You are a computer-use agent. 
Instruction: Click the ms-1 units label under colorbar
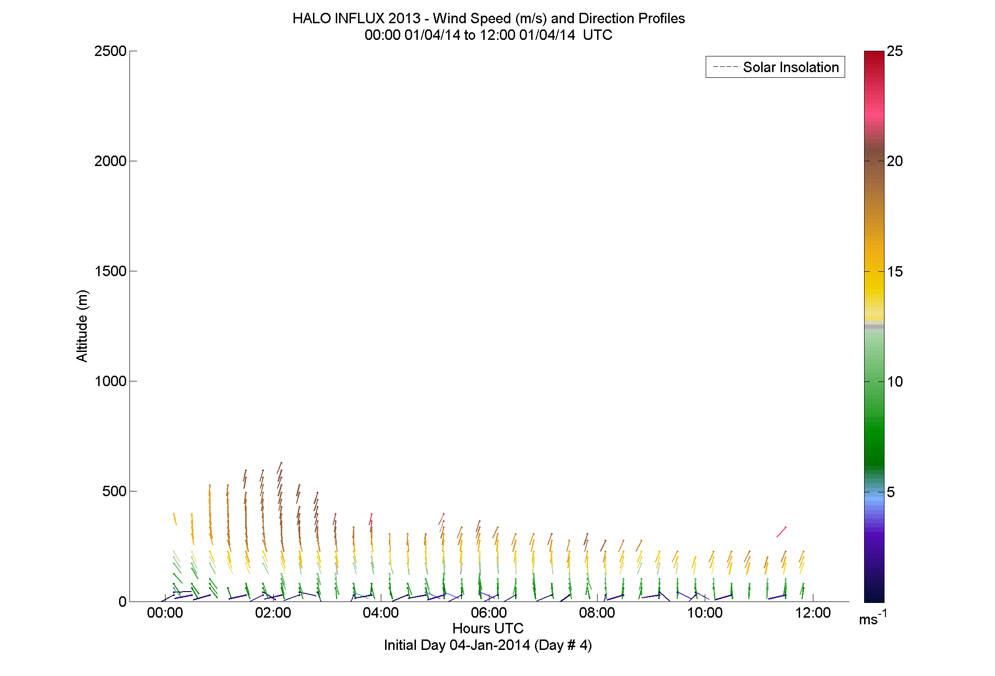tap(873, 618)
